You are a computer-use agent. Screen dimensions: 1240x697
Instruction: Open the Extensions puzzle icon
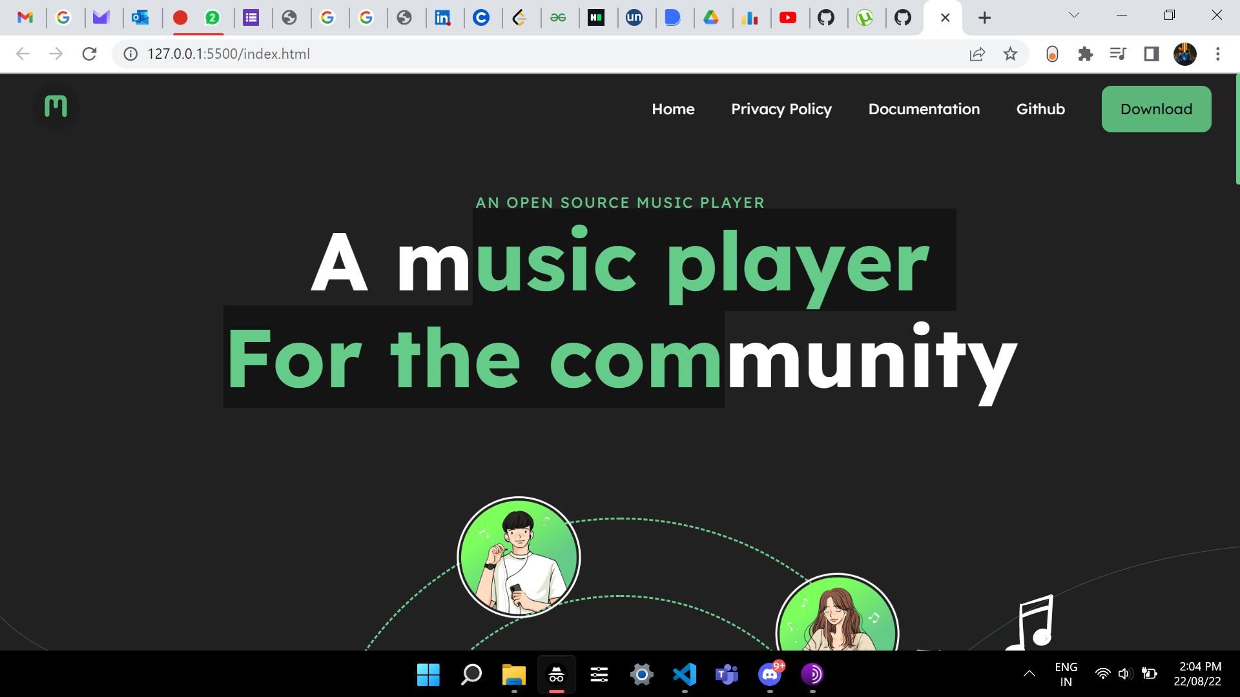(1085, 54)
